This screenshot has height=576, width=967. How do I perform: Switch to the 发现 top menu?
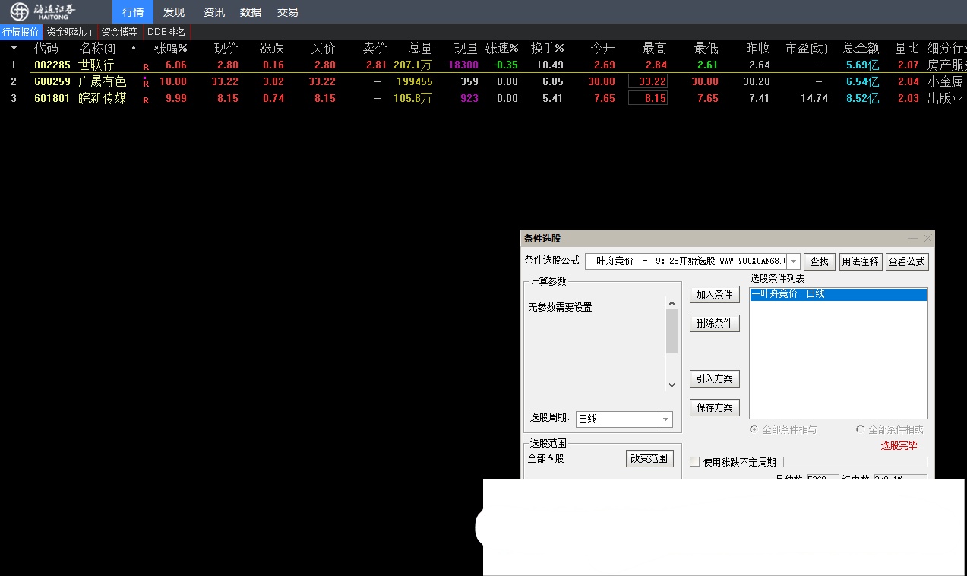coord(173,12)
